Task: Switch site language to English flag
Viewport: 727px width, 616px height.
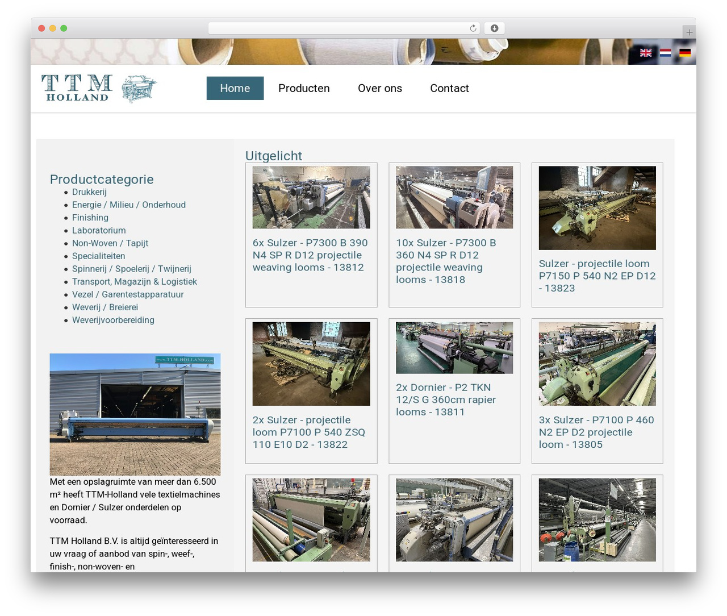Action: 646,53
